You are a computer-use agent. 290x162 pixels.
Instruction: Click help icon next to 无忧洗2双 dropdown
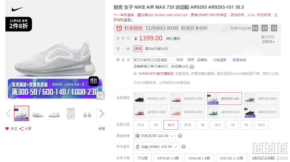(180, 136)
